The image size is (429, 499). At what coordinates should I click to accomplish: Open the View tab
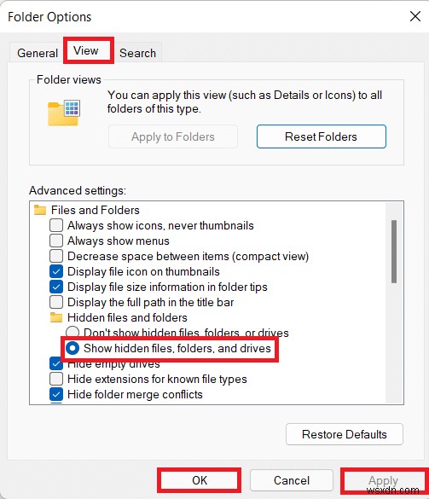pyautogui.click(x=86, y=50)
